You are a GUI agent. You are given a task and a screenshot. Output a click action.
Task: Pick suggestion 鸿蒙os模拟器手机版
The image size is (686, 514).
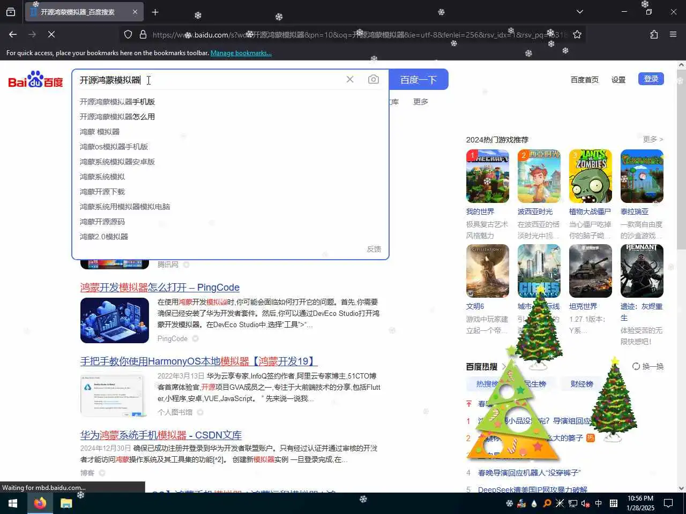point(114,147)
